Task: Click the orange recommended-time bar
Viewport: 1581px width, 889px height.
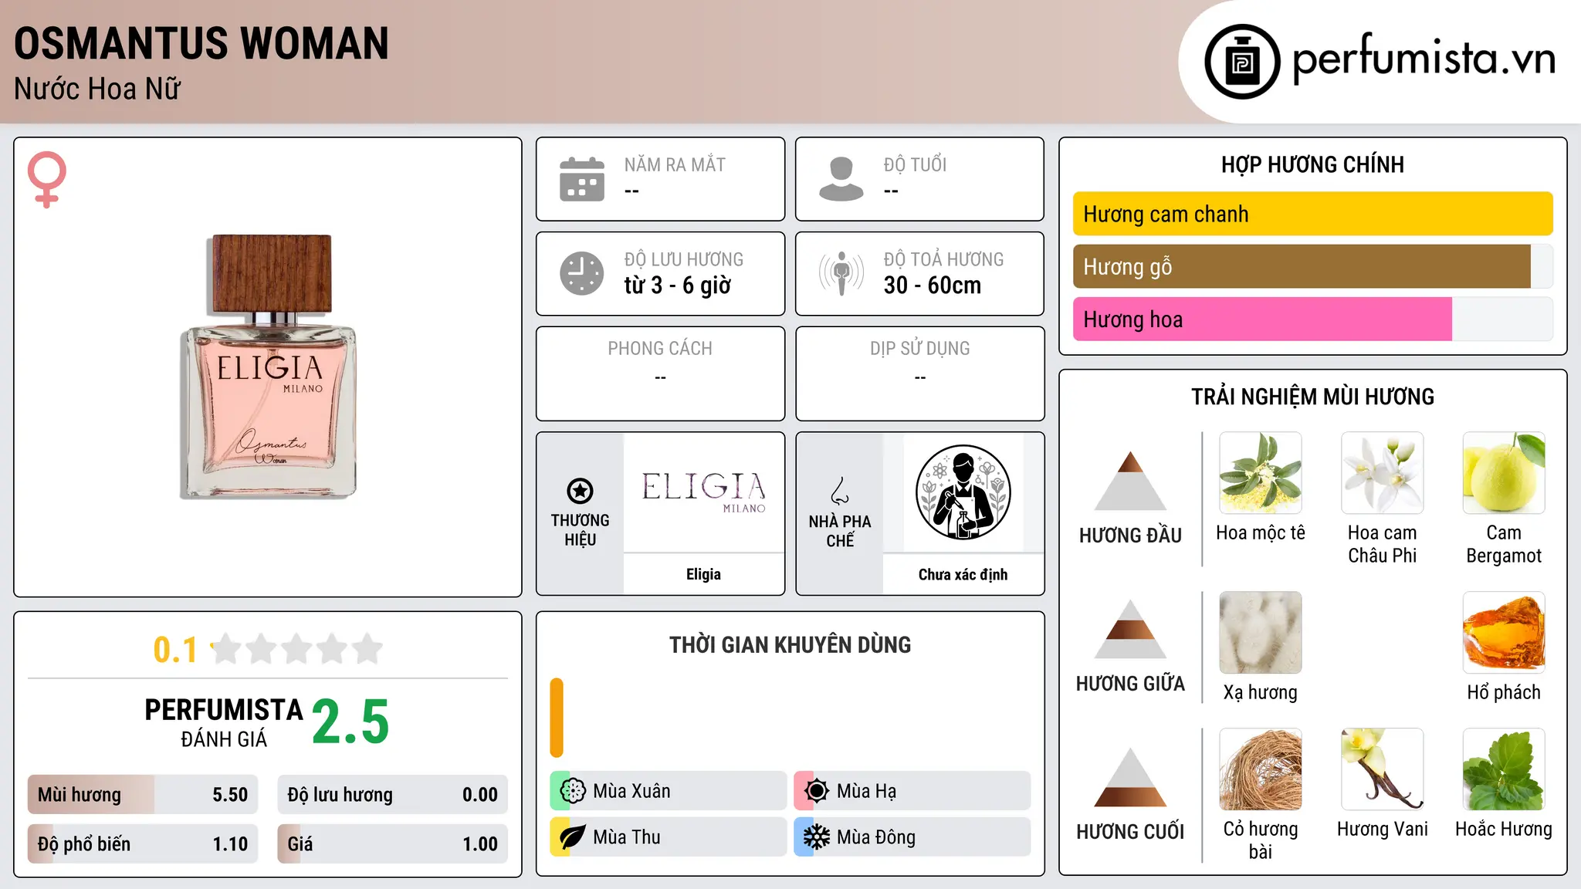Action: [x=557, y=718]
